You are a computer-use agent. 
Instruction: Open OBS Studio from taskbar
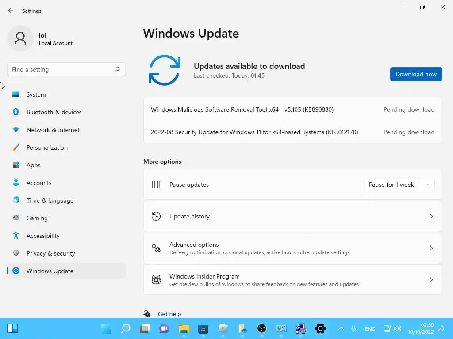[x=261, y=328]
